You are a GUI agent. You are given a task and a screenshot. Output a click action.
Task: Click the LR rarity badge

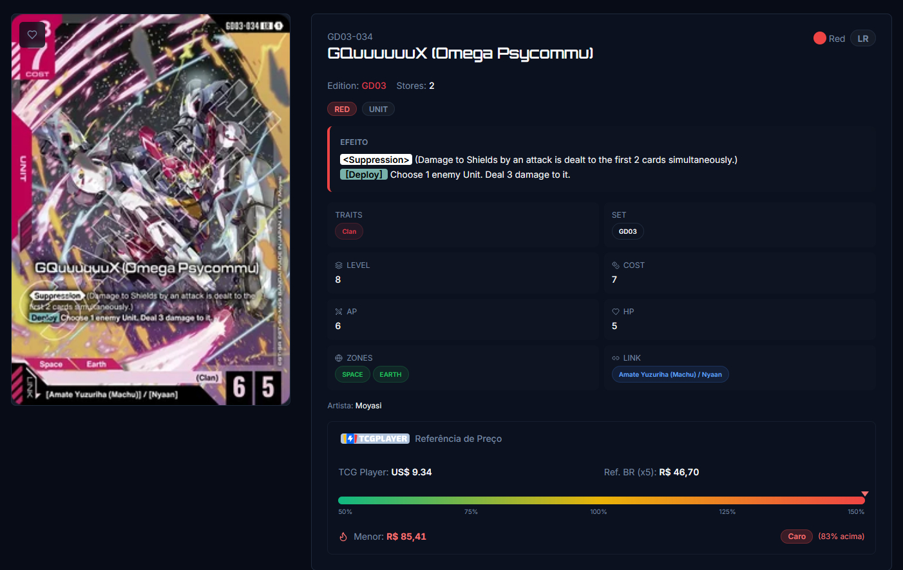coord(862,39)
